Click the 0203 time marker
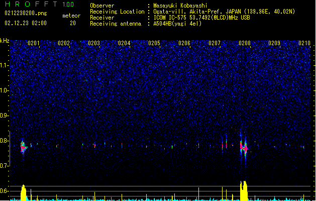316x201 pixels. (94, 43)
